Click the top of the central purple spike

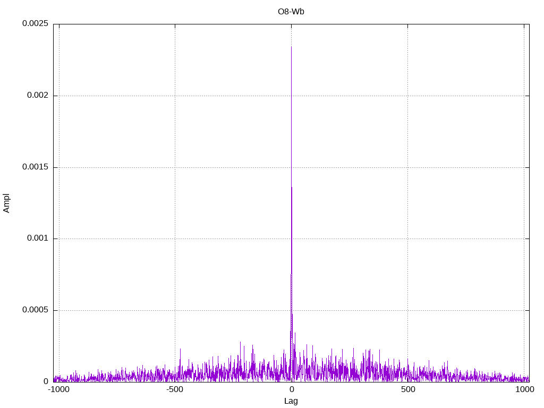pyautogui.click(x=291, y=47)
